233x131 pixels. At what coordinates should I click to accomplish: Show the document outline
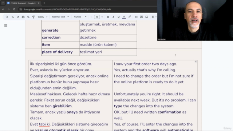tap(6, 25)
